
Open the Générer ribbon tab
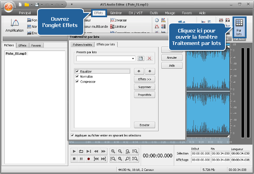click(x=116, y=13)
